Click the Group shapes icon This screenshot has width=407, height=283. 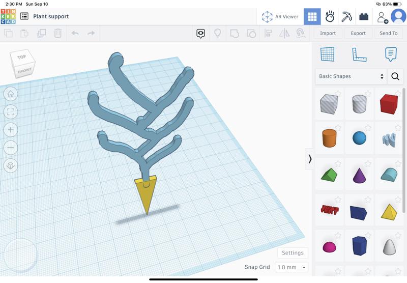click(235, 34)
